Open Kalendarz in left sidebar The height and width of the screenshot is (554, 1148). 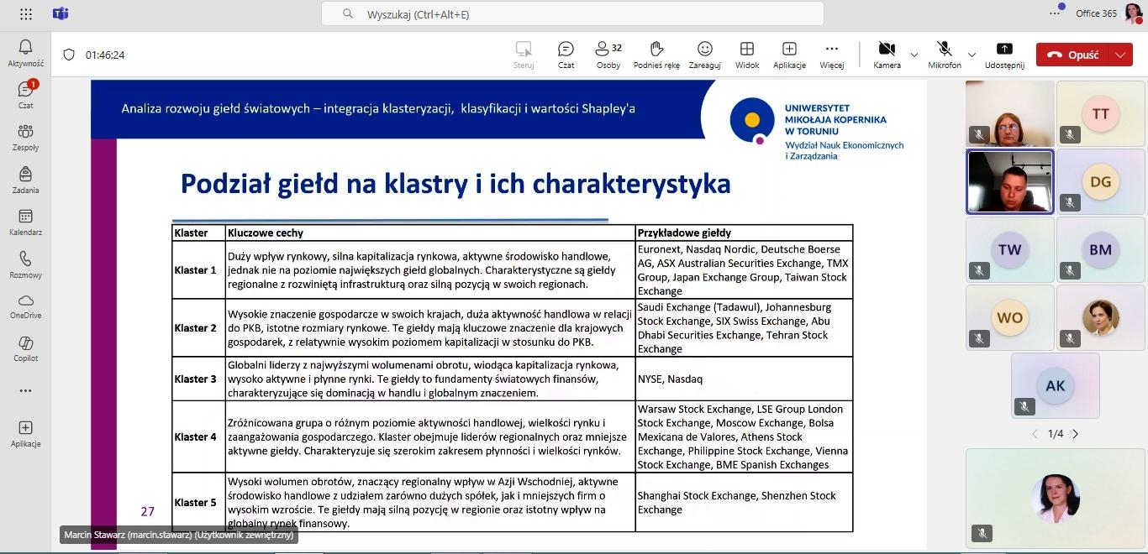pyautogui.click(x=25, y=222)
